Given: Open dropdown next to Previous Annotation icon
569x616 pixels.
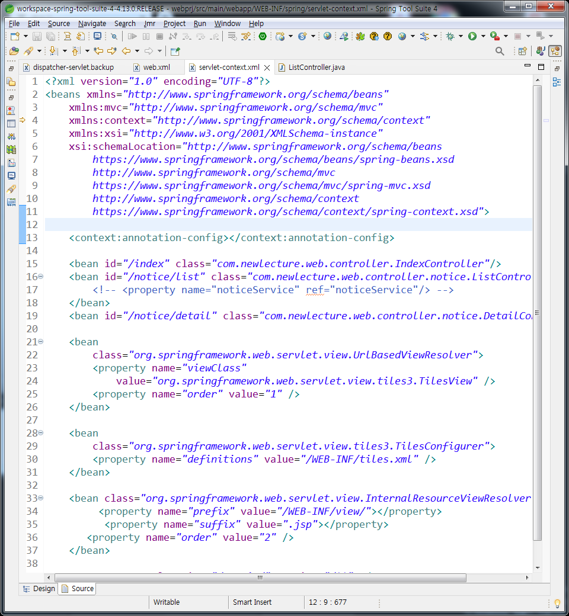Looking at the screenshot, I should tap(87, 51).
